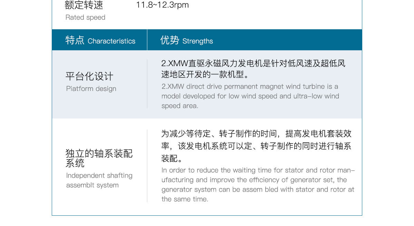Click the 'Piatform design' subtitle
This screenshot has height=226, width=414.
(91, 89)
